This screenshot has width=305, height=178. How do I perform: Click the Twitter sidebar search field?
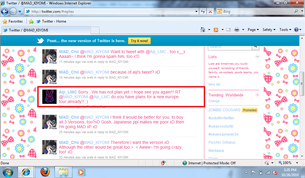point(230,47)
